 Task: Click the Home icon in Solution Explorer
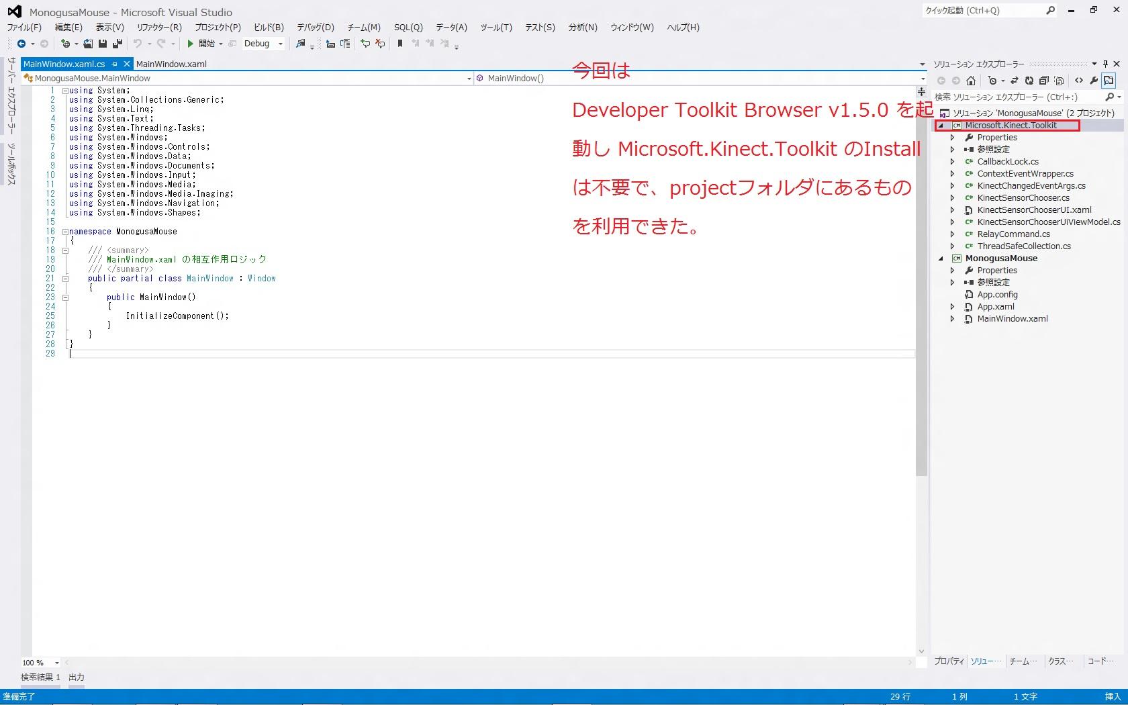pos(971,81)
